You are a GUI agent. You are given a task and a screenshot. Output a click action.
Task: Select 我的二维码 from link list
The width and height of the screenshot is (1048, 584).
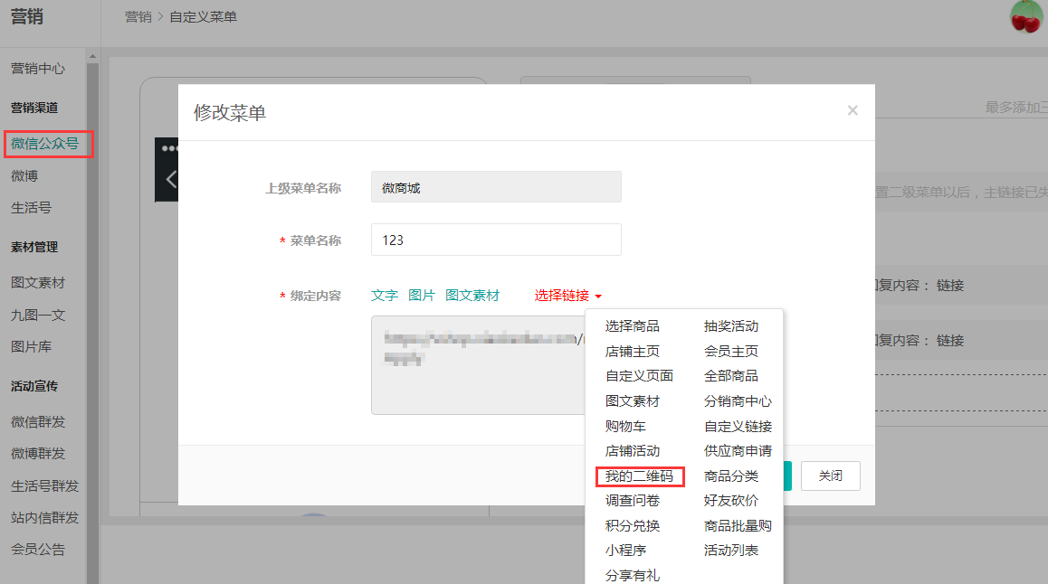(x=639, y=476)
